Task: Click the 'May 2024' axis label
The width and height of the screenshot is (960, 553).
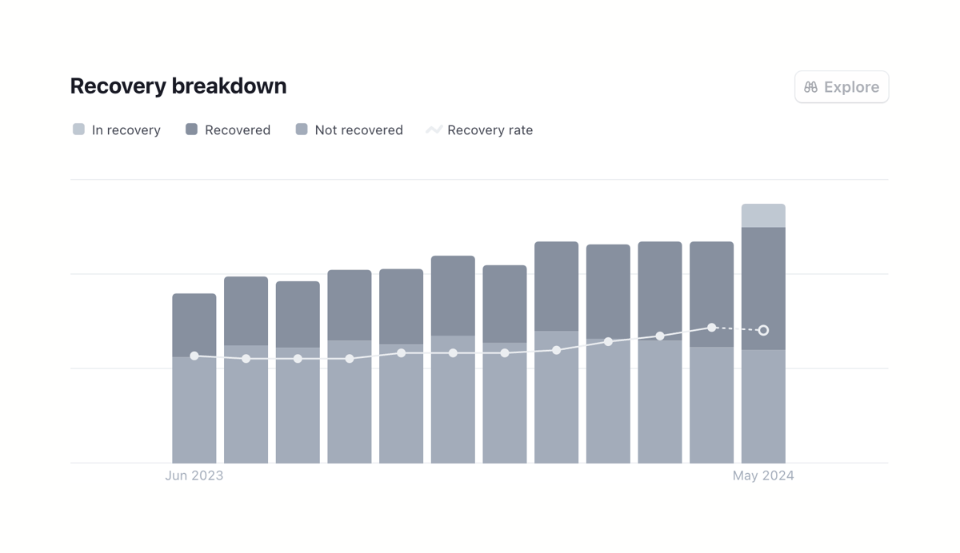Action: point(763,475)
